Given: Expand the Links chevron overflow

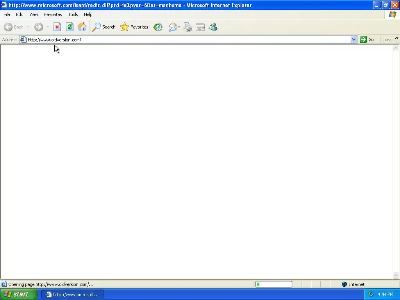Looking at the screenshot, I should tap(397, 38).
